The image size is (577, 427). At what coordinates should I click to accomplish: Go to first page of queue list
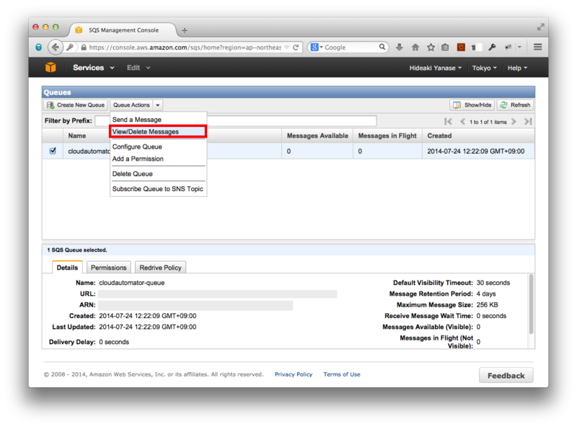(448, 121)
